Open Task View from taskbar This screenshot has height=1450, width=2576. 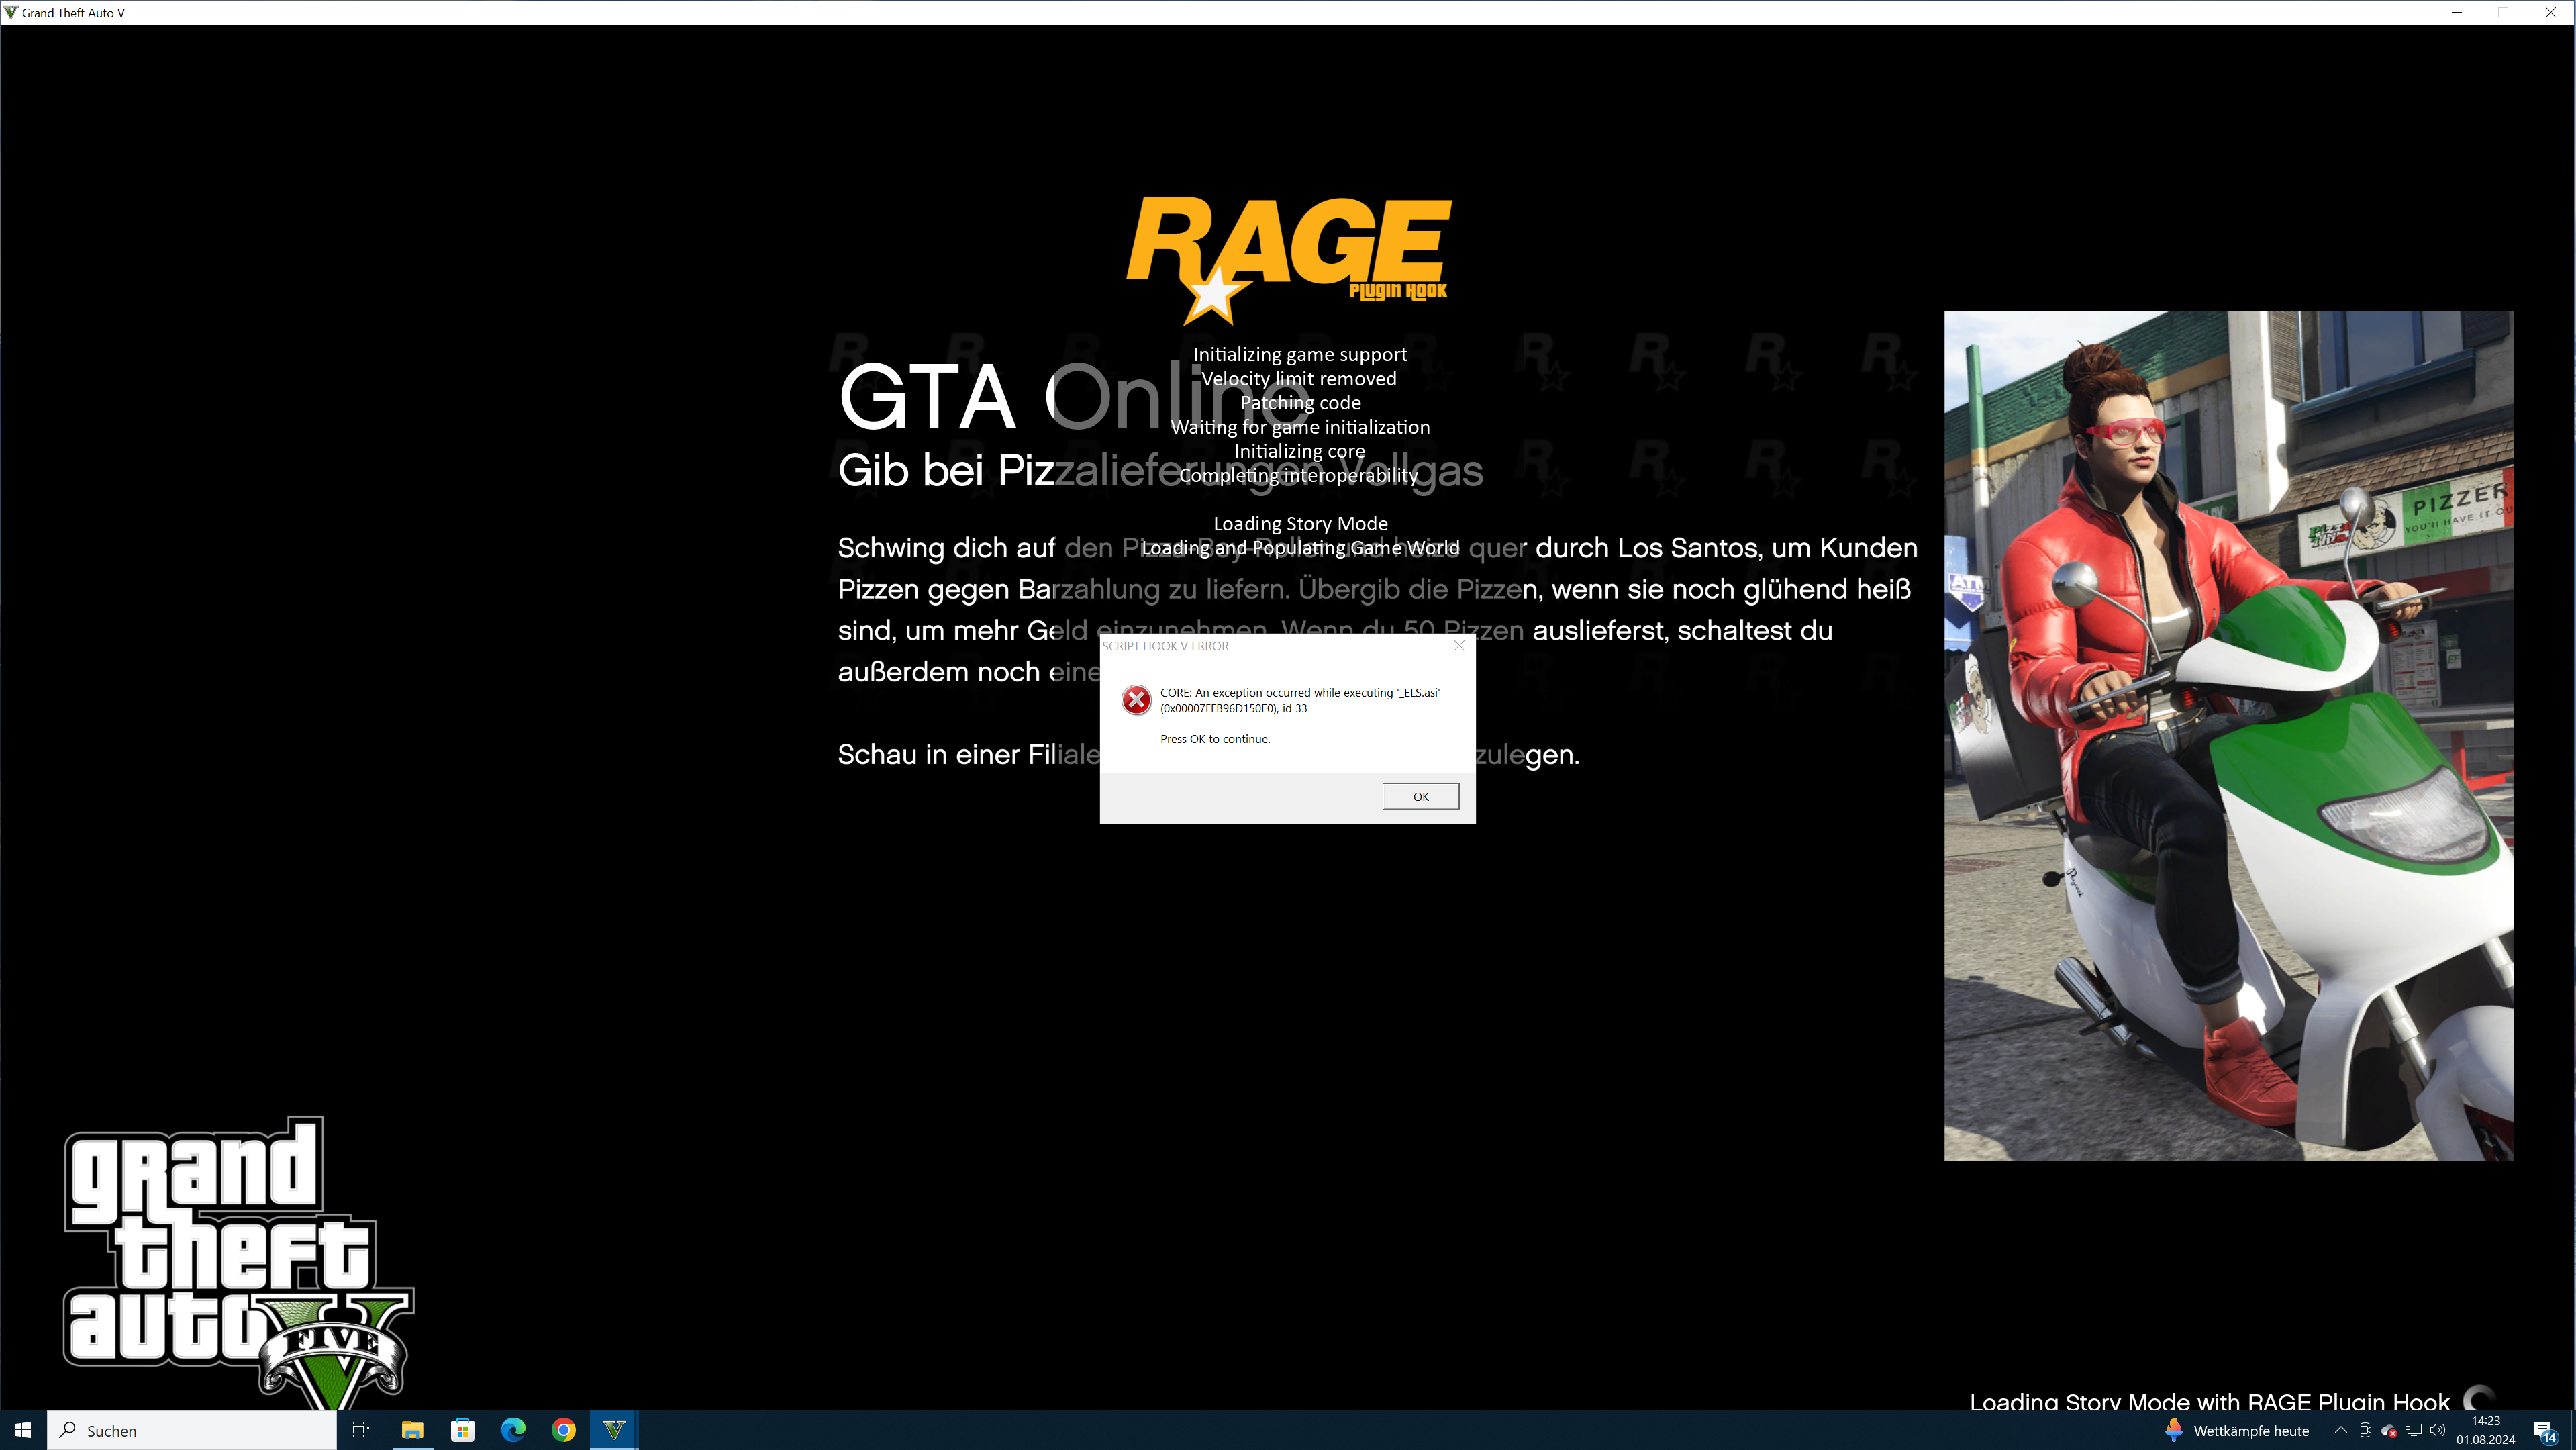tap(361, 1430)
